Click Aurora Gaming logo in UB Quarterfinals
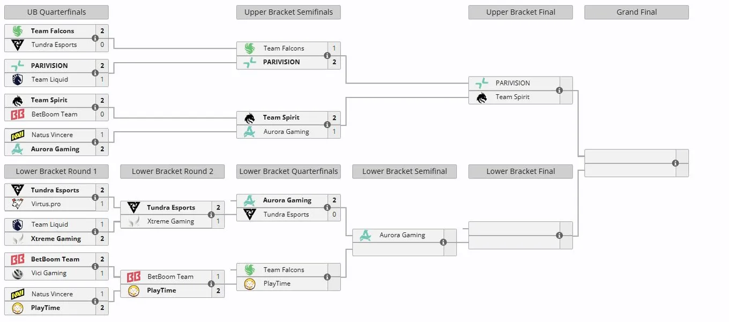The height and width of the screenshot is (322, 729). (x=18, y=149)
